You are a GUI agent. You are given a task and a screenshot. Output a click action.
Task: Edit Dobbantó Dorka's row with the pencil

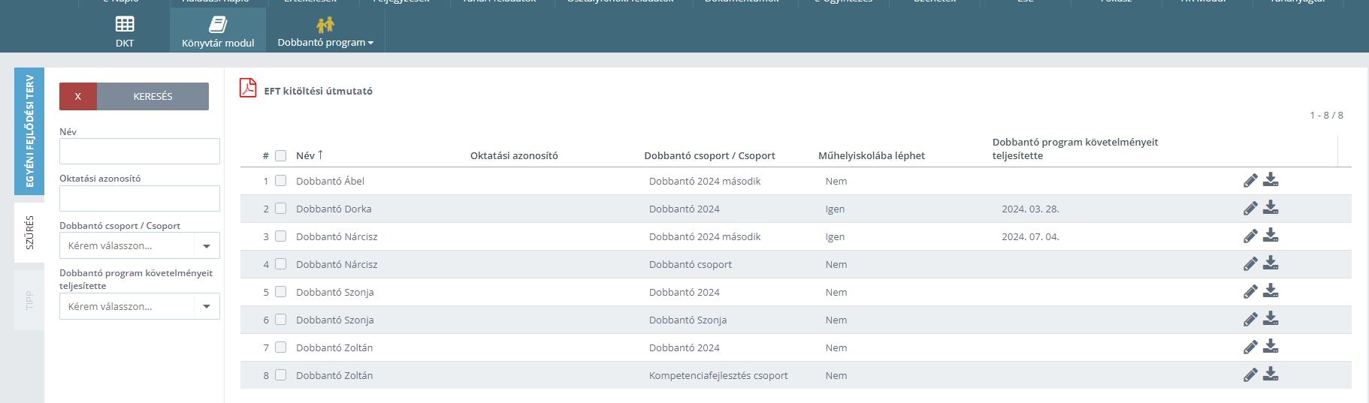tap(1250, 208)
